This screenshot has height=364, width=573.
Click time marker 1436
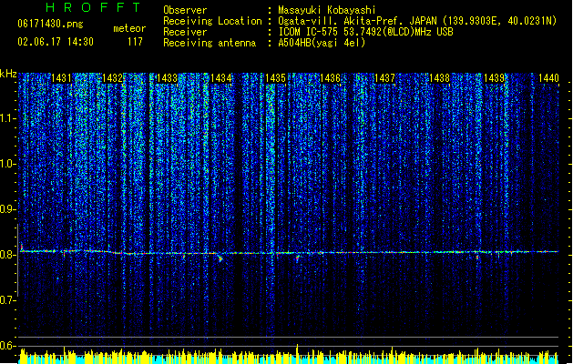331,78
